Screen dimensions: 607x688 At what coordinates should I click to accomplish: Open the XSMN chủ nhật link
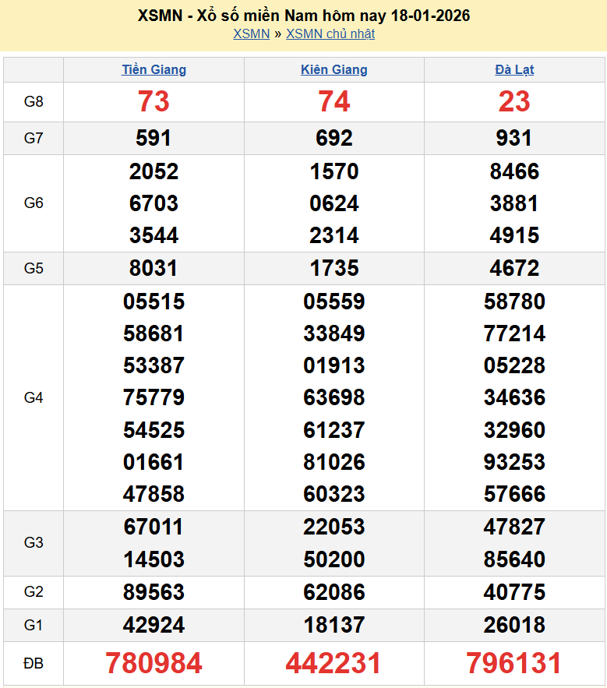(x=330, y=34)
